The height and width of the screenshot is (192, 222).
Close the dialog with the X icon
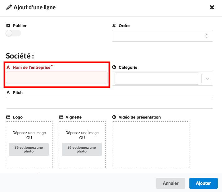[212, 7]
